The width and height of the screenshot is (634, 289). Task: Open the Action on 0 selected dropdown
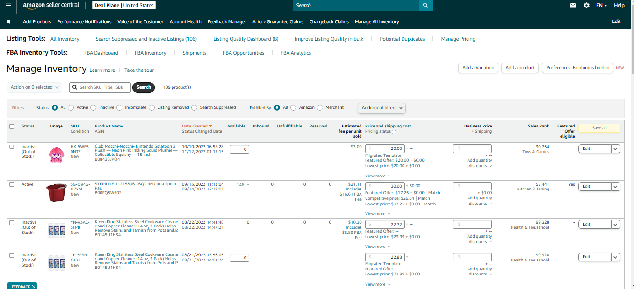(34, 87)
